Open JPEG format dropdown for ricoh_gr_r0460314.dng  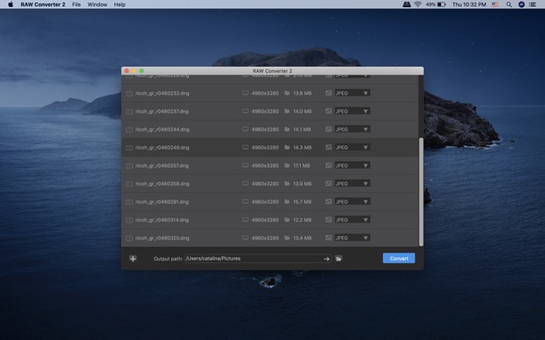[352, 220]
